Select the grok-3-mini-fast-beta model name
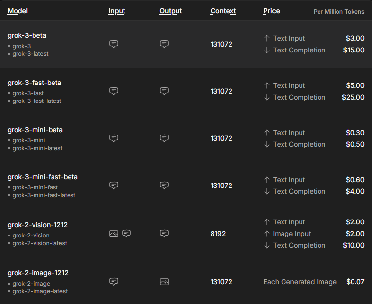 coord(42,177)
